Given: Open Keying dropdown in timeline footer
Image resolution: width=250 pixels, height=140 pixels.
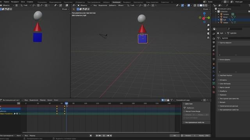Looking at the screenshot, I should pos(20,136).
